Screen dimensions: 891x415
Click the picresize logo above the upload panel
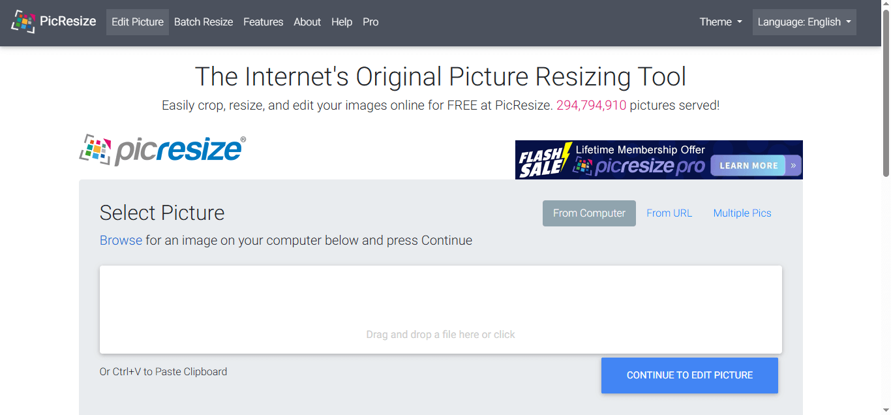tap(161, 149)
